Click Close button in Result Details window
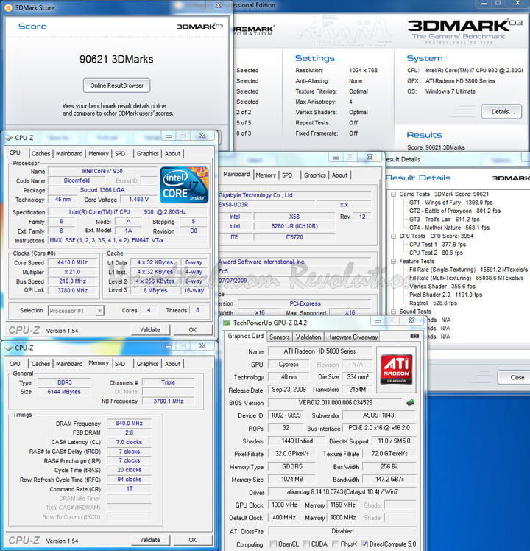This screenshot has width=530, height=551. [515, 377]
